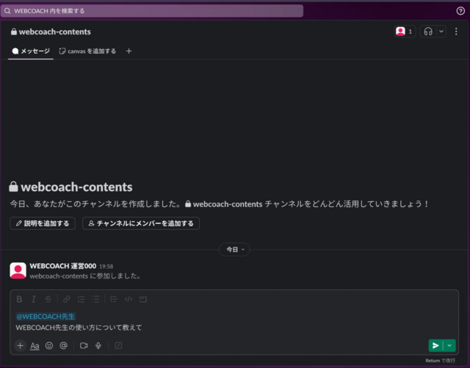Screen dimensions: 470x368
Task: Click the help question mark icon
Action: tap(460, 11)
